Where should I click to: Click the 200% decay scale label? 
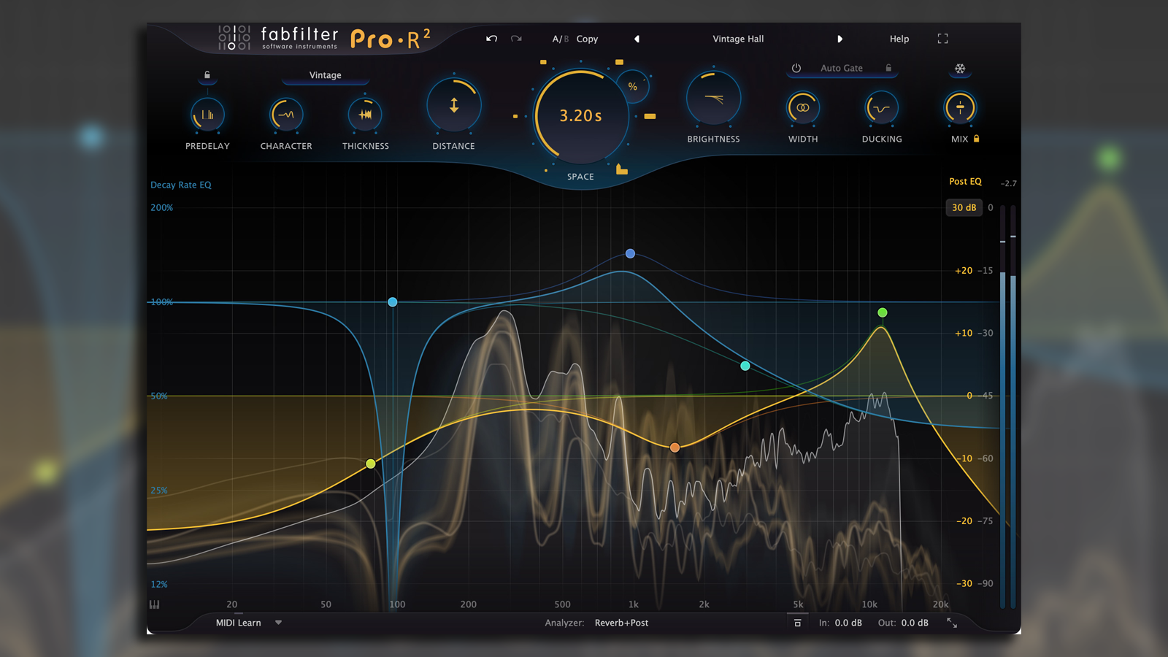coord(161,208)
